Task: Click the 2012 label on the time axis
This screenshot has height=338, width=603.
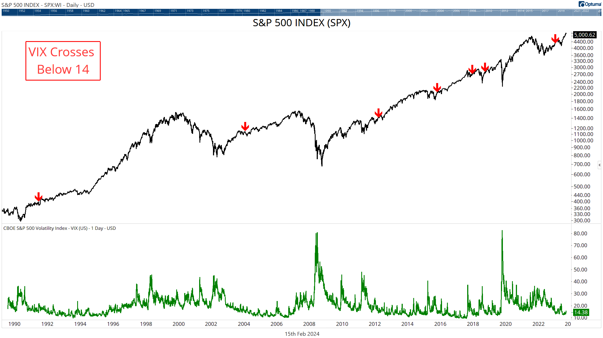Action: (x=375, y=324)
